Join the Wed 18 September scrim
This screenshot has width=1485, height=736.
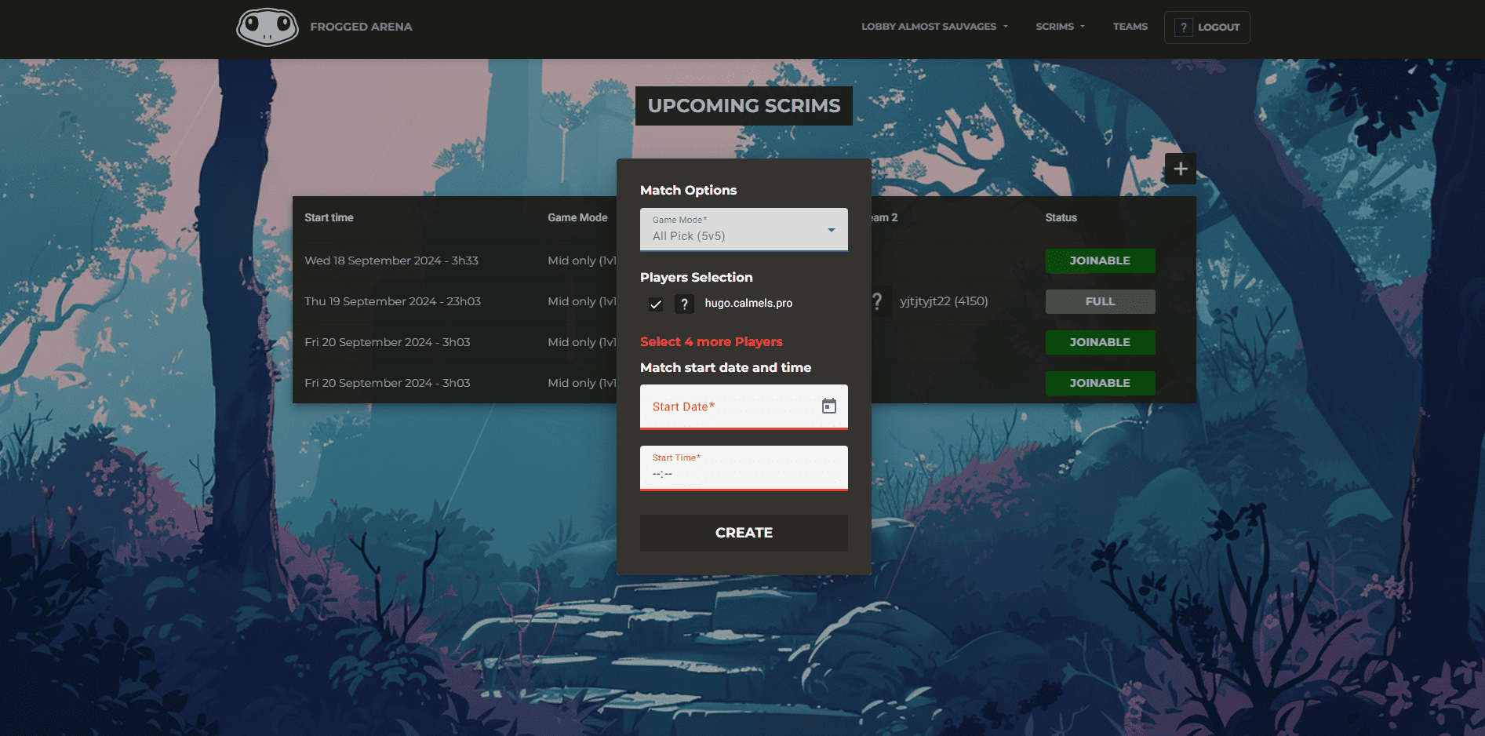1100,261
